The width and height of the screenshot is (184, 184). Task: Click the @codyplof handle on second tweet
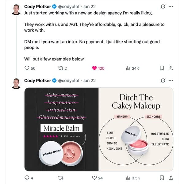(70, 81)
